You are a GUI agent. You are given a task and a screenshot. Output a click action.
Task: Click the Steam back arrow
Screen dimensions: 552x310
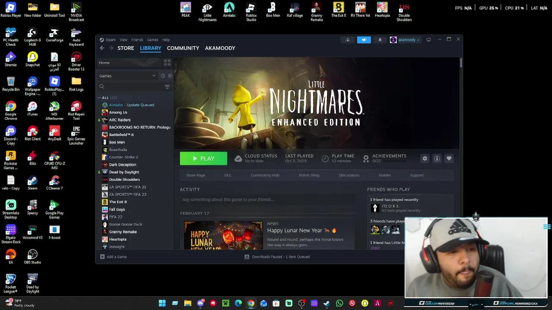pos(102,48)
